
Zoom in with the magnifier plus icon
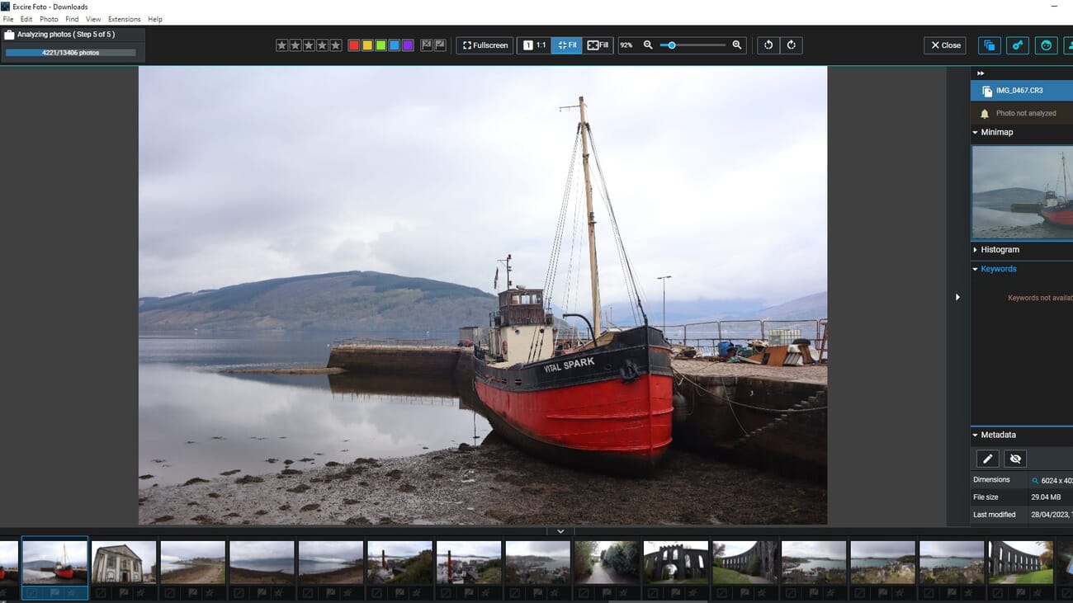[736, 45]
